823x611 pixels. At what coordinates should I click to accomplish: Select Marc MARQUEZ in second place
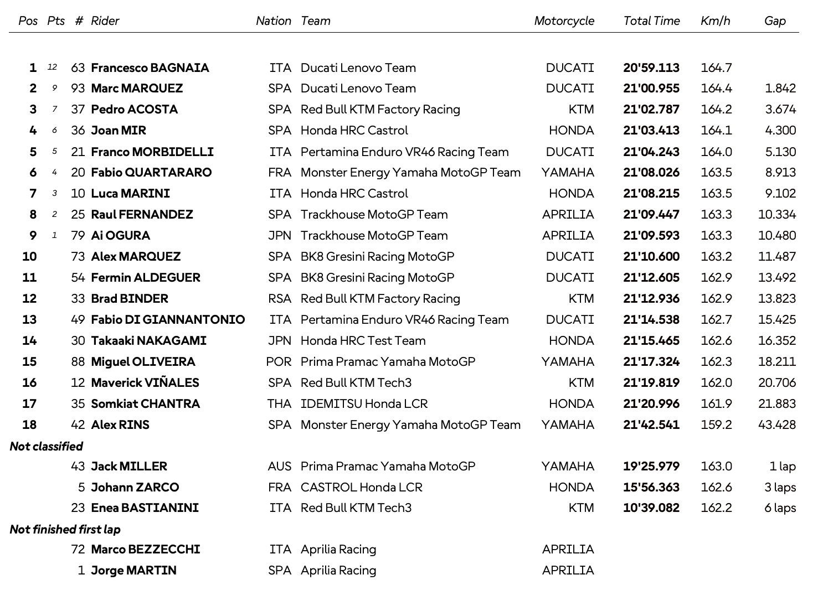137,89
